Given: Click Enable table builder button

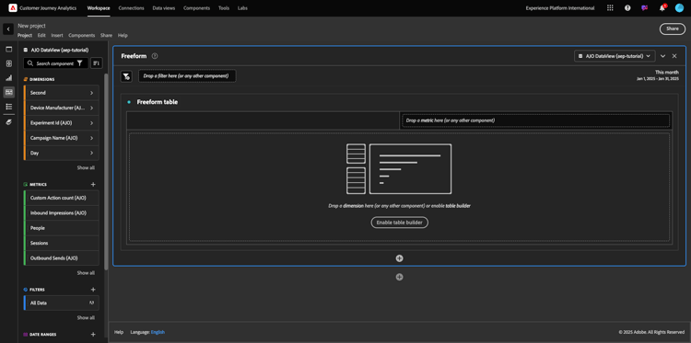Looking at the screenshot, I should click(399, 223).
